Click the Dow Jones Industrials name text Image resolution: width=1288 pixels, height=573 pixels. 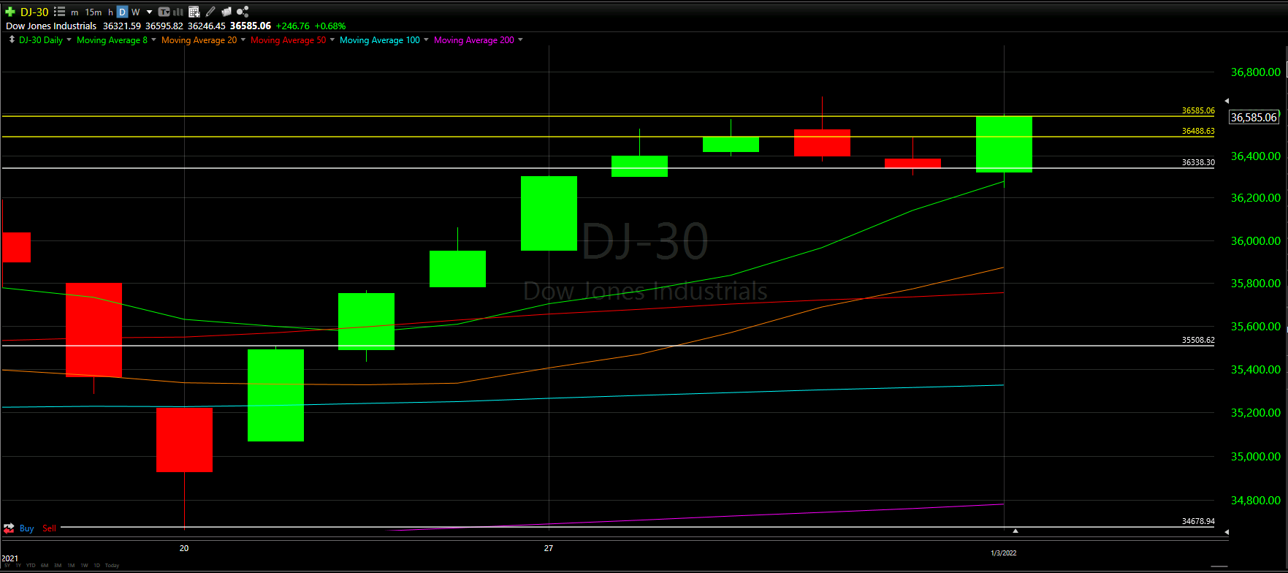pos(51,26)
